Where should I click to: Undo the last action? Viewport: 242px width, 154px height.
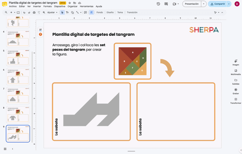(24, 12)
